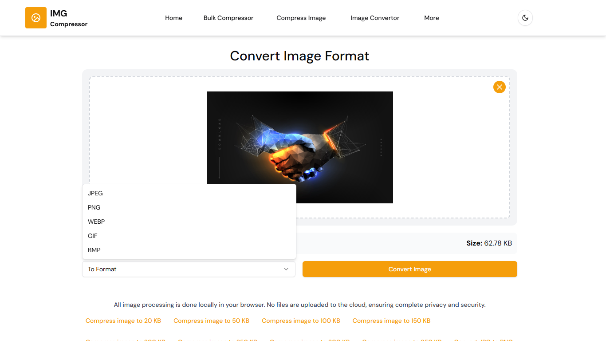Open the Home menu item
This screenshot has height=341, width=606.
[x=173, y=18]
